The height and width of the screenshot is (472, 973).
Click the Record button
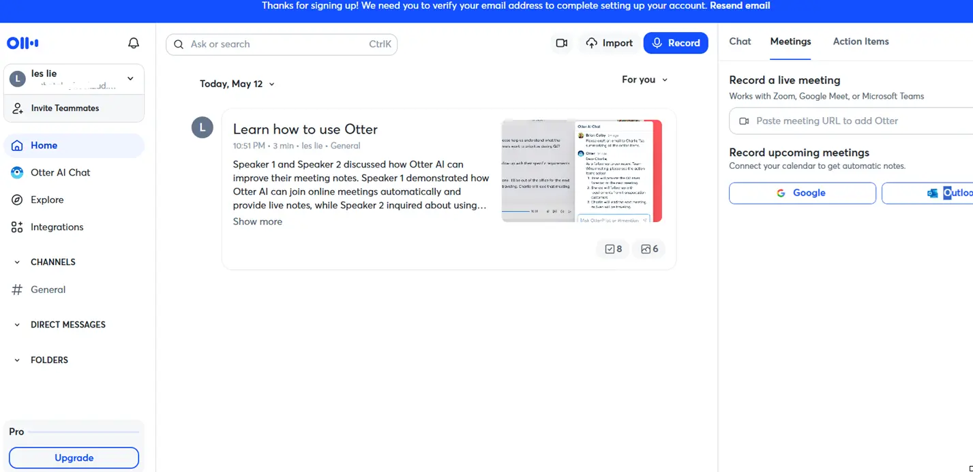pyautogui.click(x=676, y=43)
